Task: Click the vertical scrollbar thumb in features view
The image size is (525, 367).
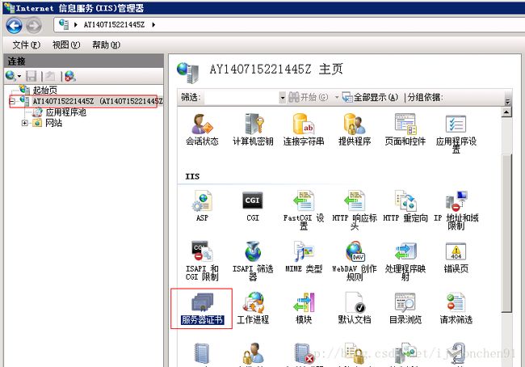Action: pos(506,234)
